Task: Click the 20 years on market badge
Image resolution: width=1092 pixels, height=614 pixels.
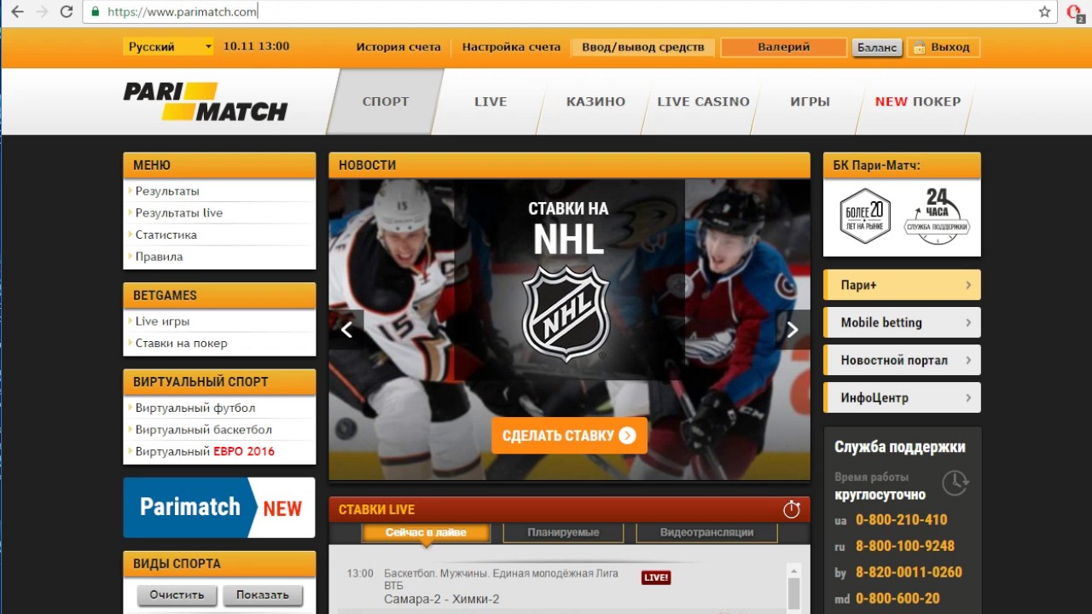Action: coord(865,217)
